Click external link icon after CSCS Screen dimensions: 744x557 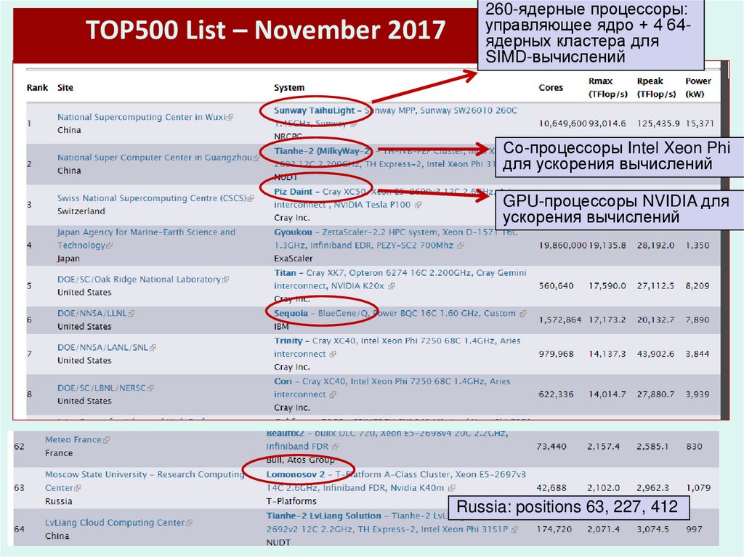click(x=251, y=198)
